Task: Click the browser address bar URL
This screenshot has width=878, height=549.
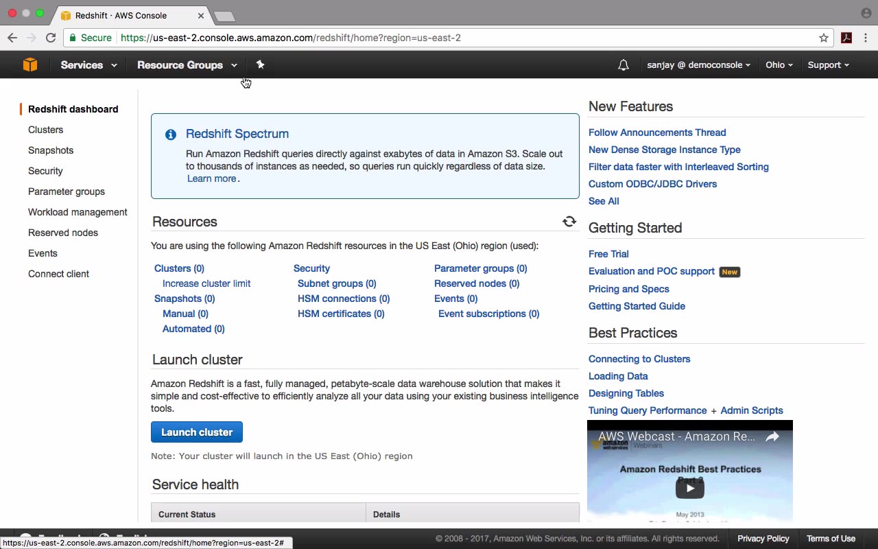Action: [291, 38]
